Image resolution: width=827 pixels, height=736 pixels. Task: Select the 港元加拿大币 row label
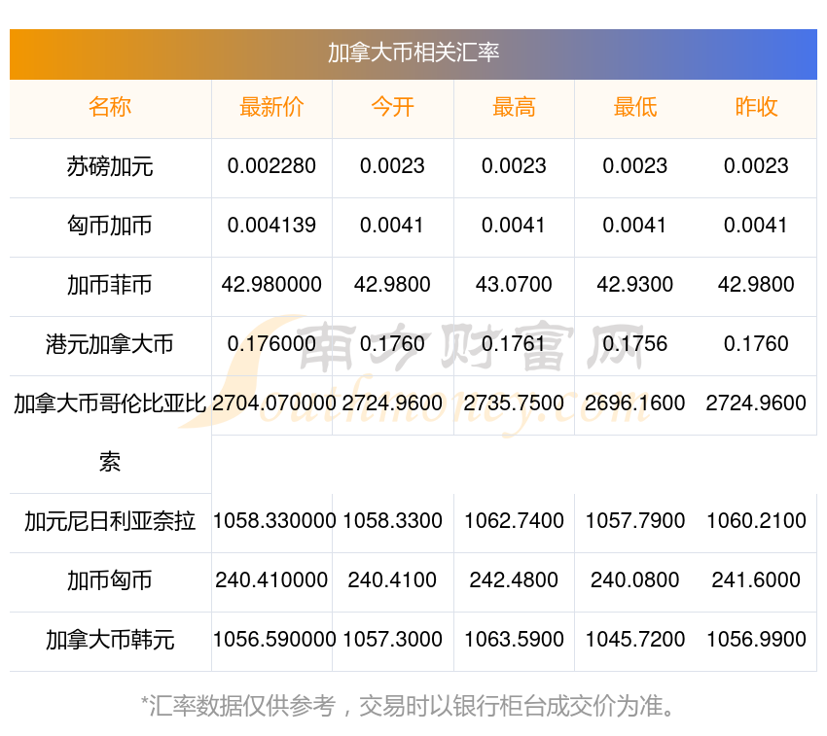[x=110, y=344]
